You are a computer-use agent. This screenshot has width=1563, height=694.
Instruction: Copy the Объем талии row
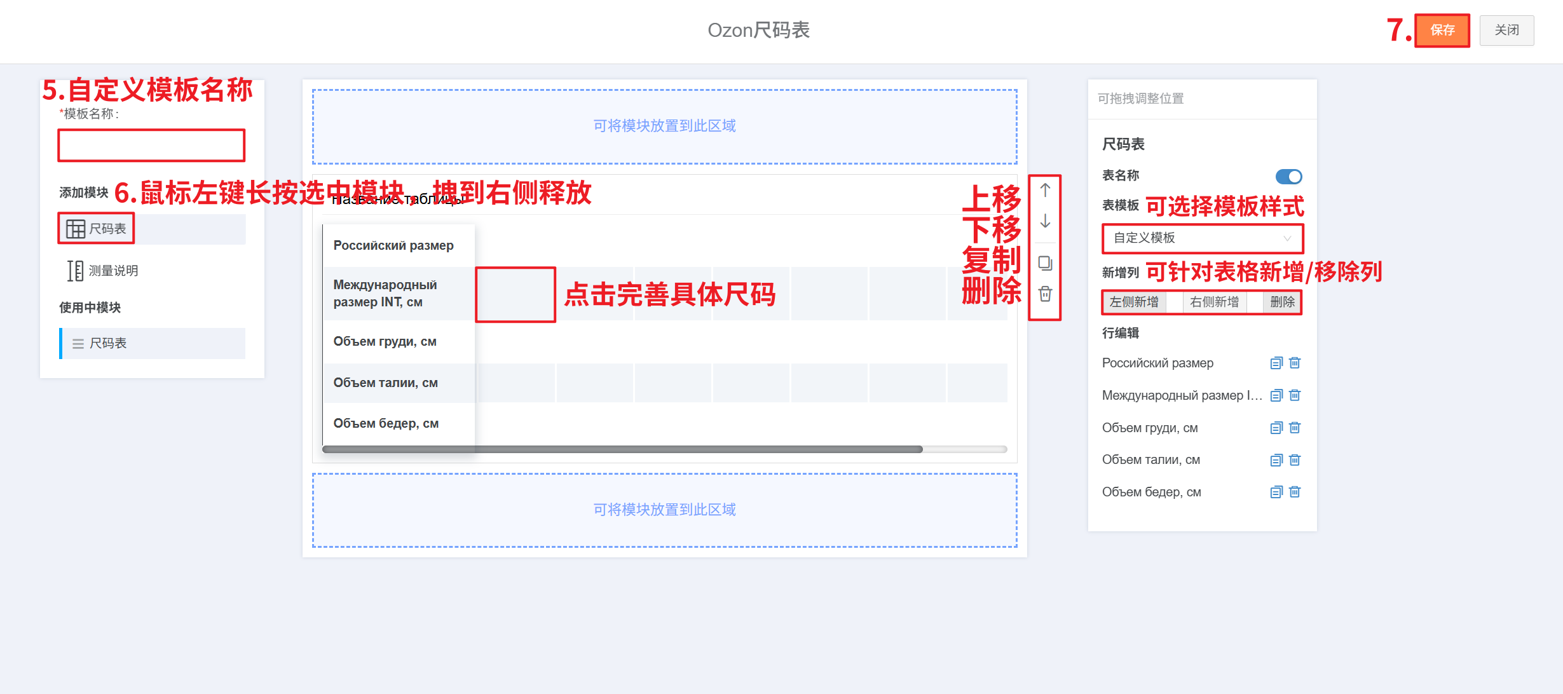[x=1276, y=460]
